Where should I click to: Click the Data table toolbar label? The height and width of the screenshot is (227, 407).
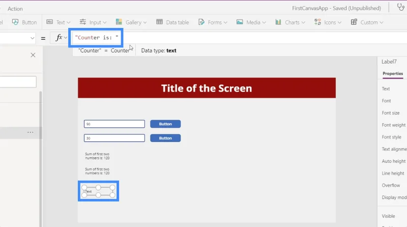click(x=177, y=22)
